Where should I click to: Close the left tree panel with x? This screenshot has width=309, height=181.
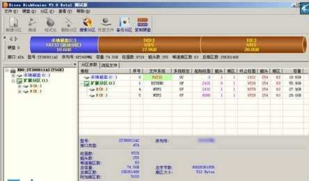[x=75, y=64]
